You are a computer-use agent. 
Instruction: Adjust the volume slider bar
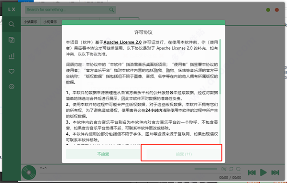point(206,169)
